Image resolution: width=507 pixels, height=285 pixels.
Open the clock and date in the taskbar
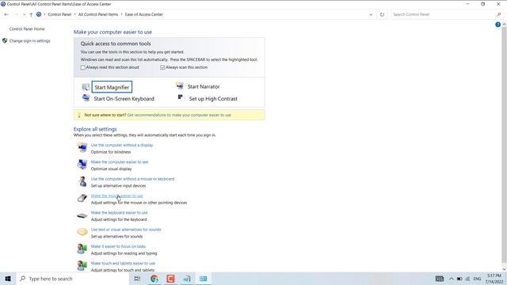coord(494,279)
